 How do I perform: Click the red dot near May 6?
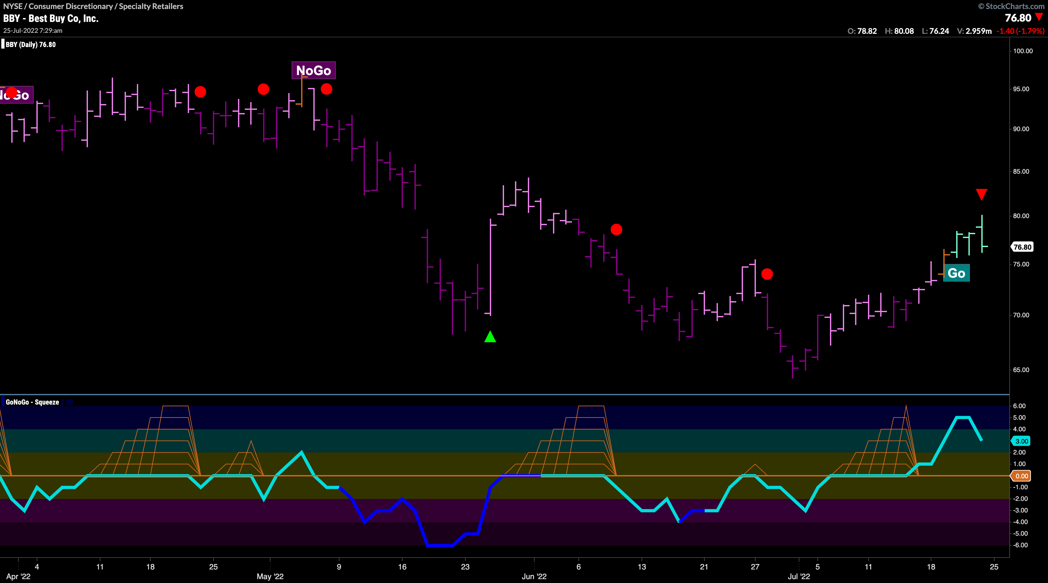tap(326, 89)
